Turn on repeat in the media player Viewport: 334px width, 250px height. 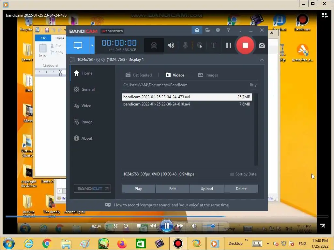point(126,226)
